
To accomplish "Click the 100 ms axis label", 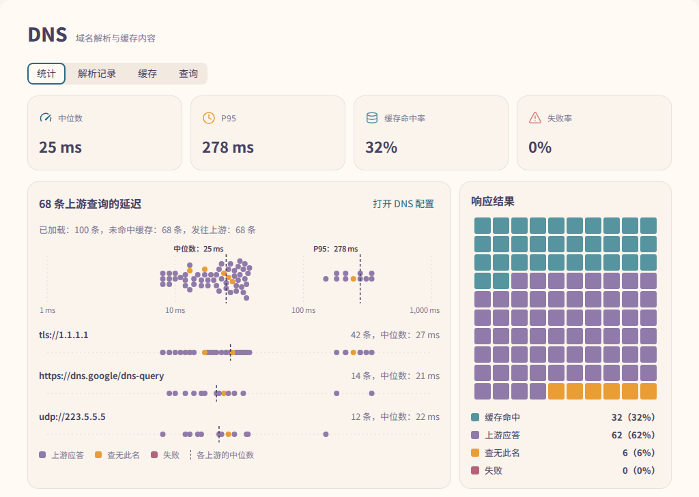I will pyautogui.click(x=304, y=310).
